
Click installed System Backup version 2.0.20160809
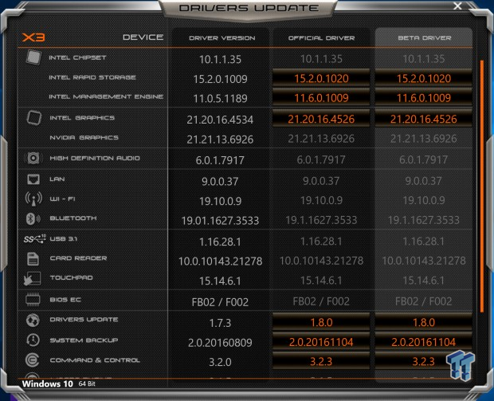[220, 342]
